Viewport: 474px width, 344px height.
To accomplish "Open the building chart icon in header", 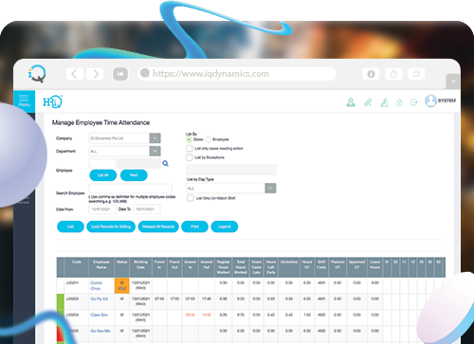I will click(x=384, y=102).
